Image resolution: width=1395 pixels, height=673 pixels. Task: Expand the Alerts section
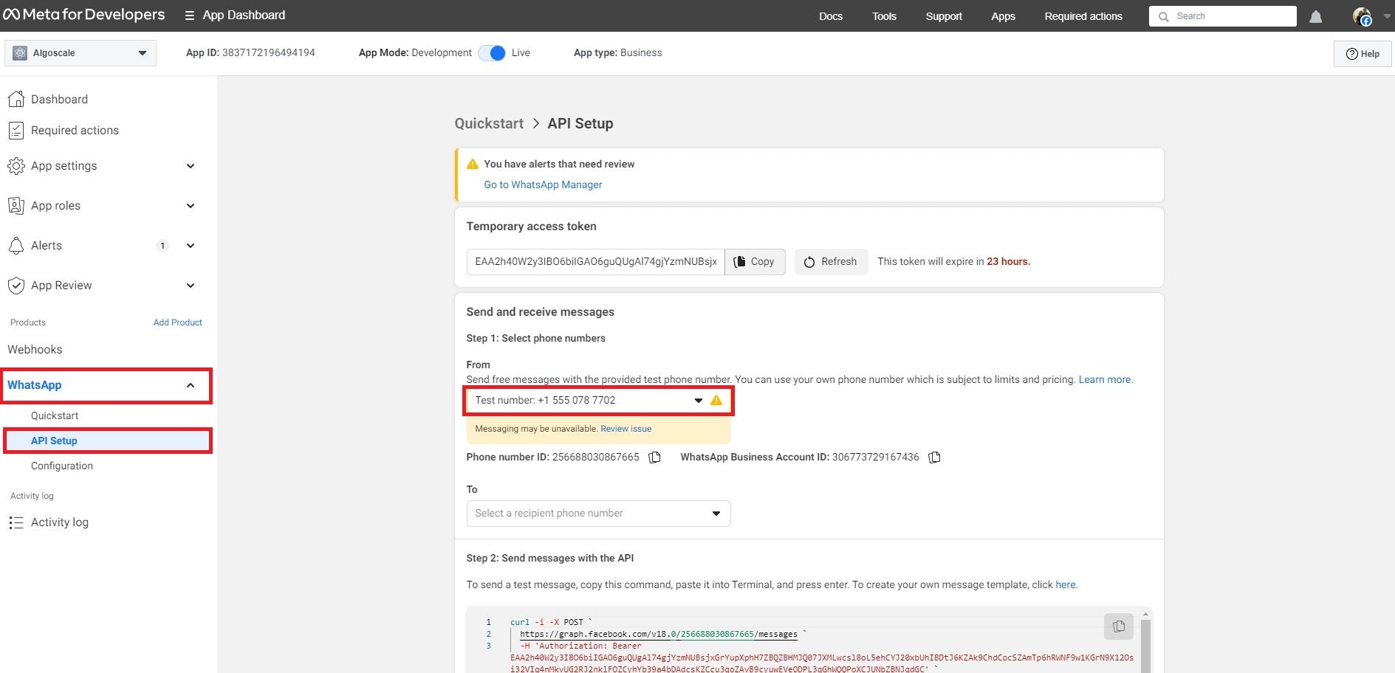(191, 246)
